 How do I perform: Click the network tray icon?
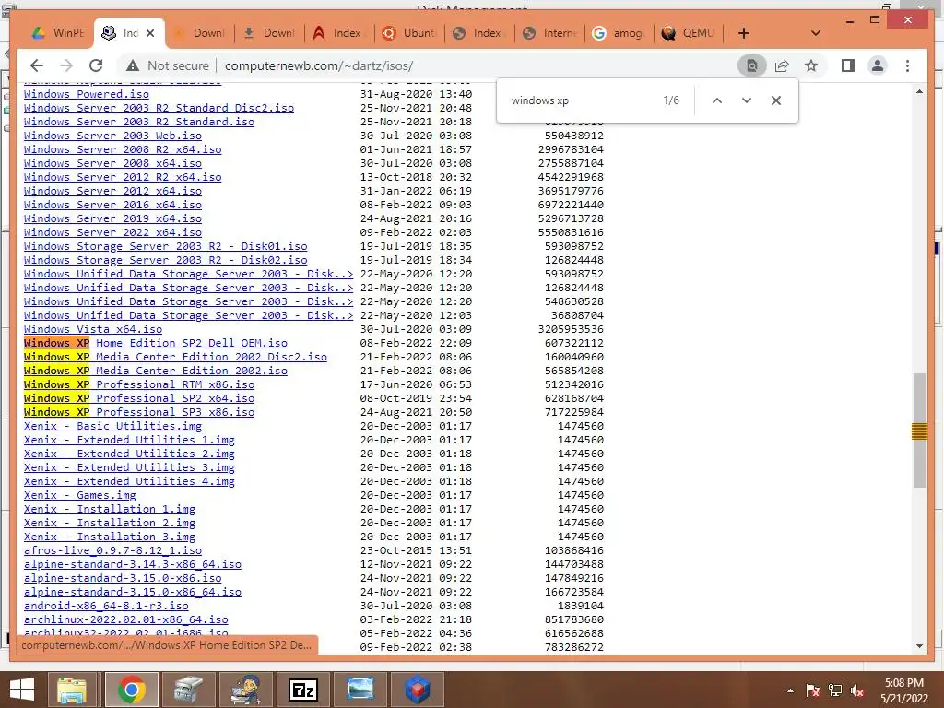click(x=835, y=690)
